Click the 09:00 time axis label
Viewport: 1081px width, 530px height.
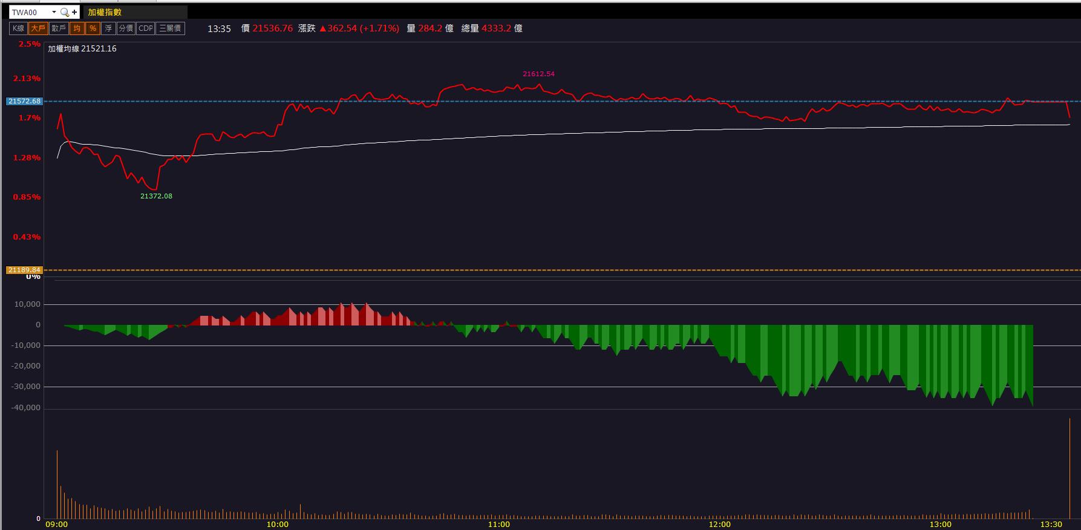coord(56,525)
